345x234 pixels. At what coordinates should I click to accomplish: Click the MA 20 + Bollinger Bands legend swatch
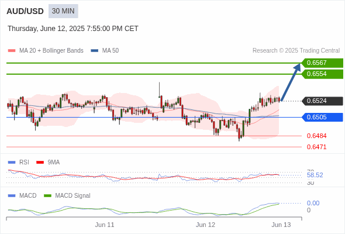click(12, 51)
